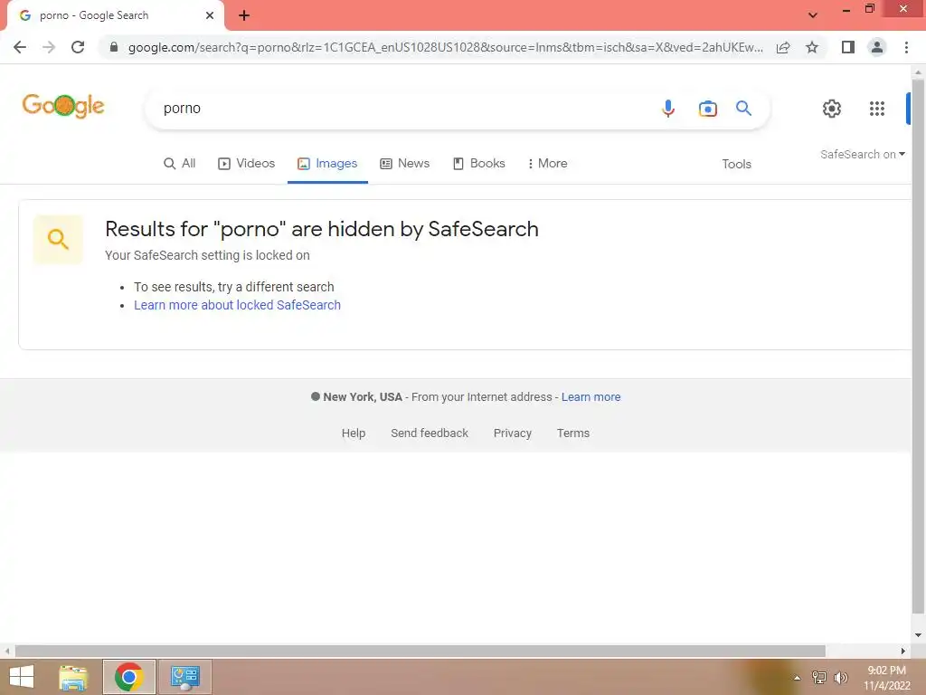Screen dimensions: 926x695
Task: Start voice search with the microphone
Action: point(668,109)
